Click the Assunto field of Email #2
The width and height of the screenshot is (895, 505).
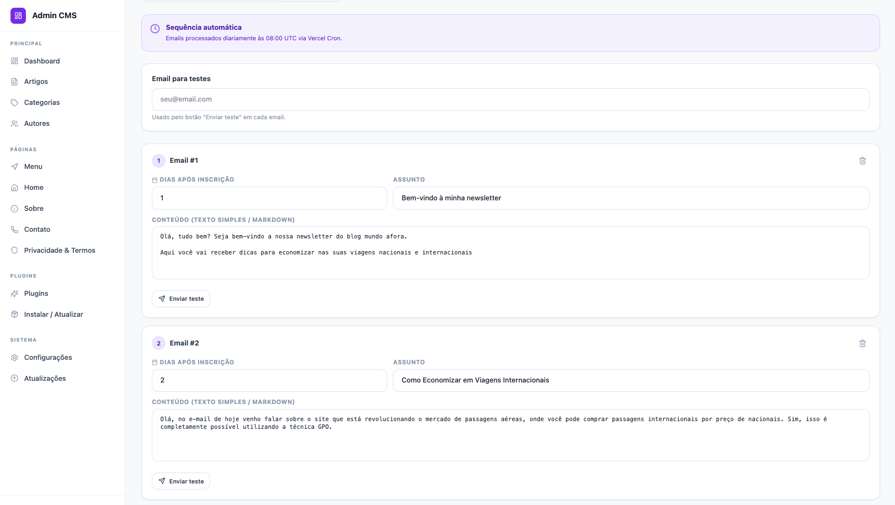[631, 380]
